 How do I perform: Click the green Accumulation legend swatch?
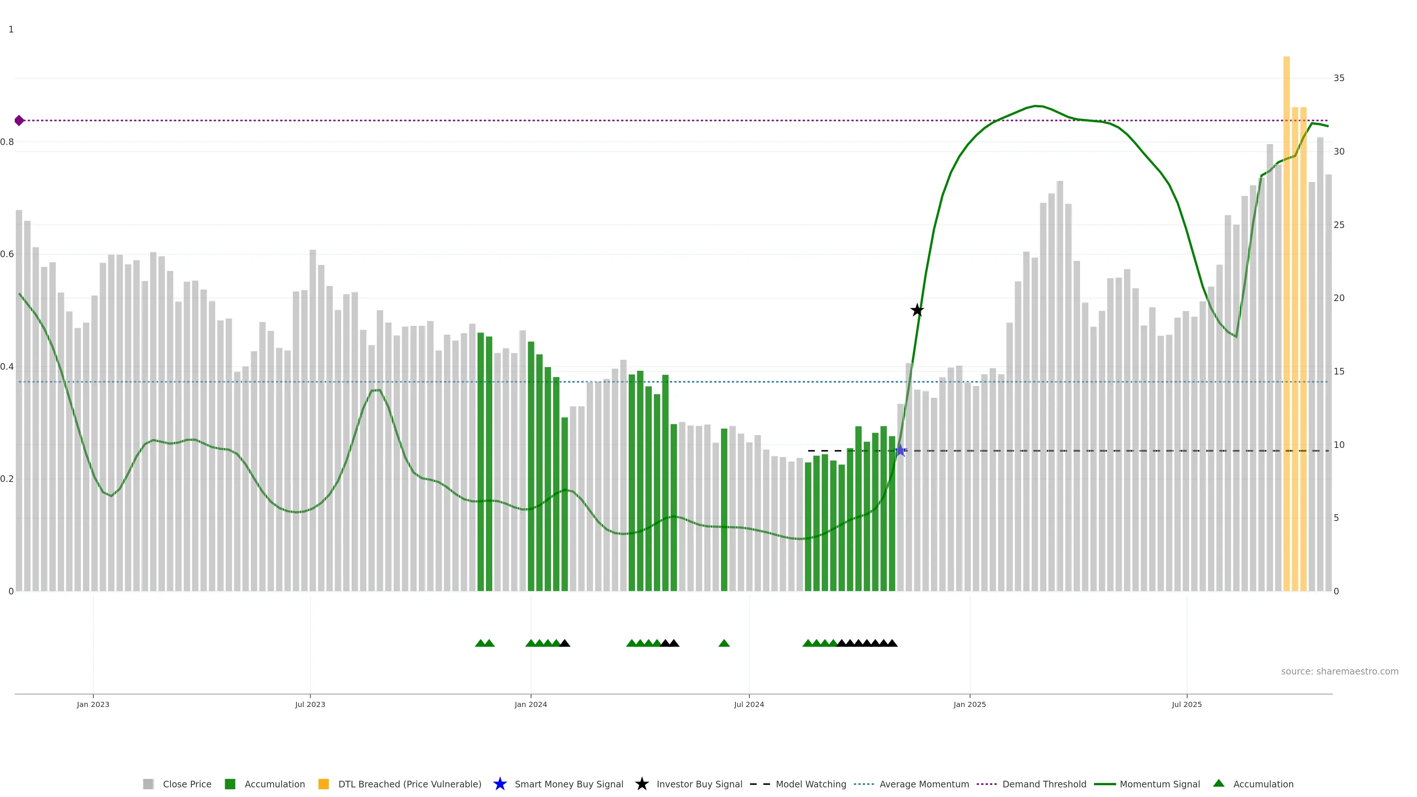point(230,784)
